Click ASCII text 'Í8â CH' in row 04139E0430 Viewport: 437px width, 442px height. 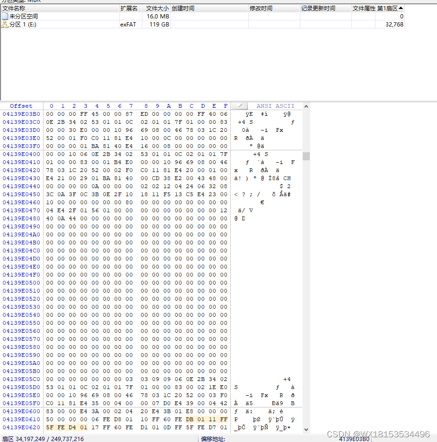(x=280, y=178)
